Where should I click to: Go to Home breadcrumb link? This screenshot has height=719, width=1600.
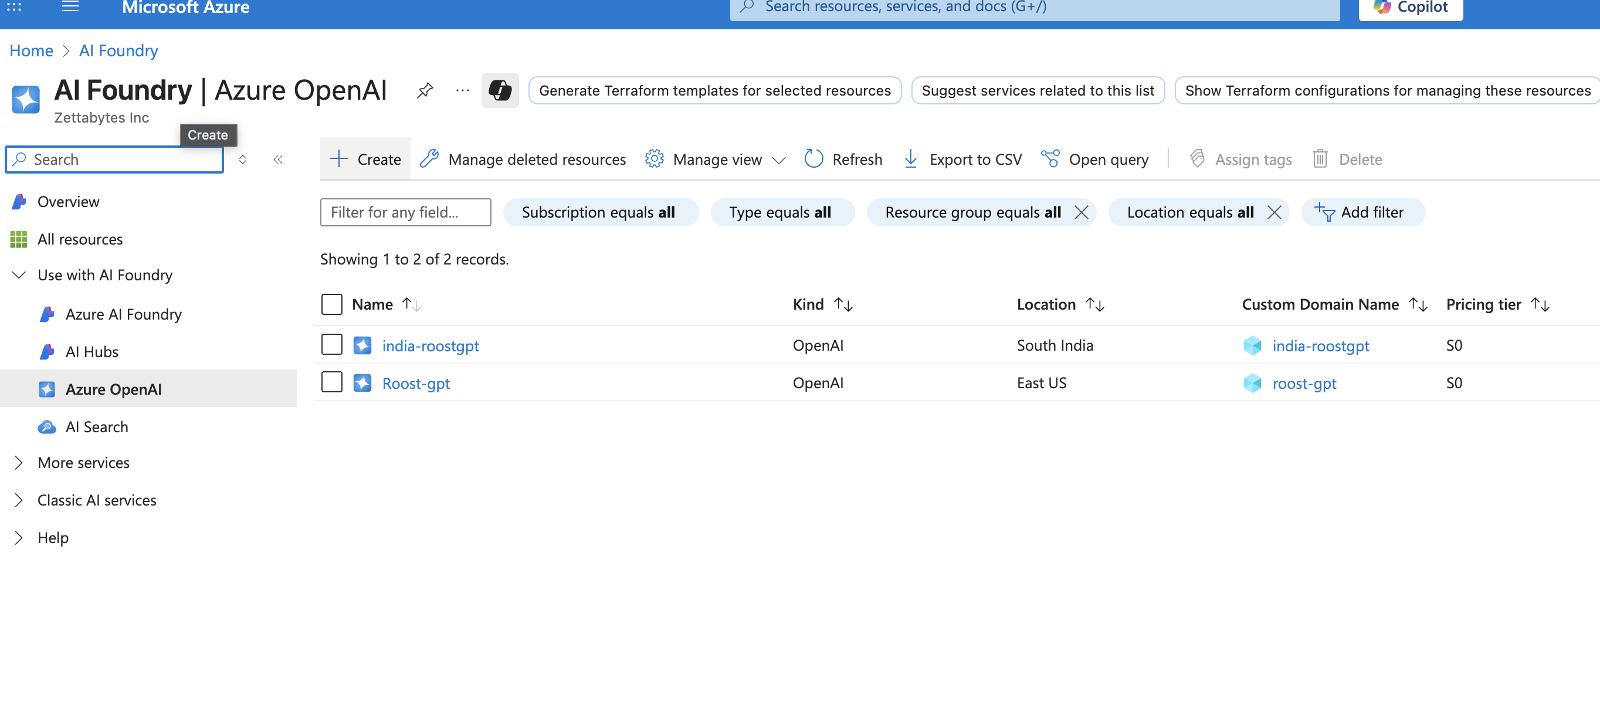tap(31, 50)
